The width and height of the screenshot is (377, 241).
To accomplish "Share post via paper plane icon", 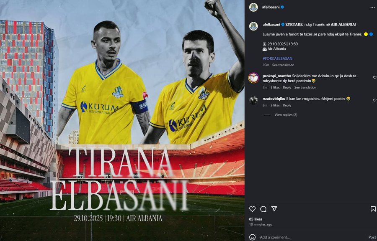I will point(274,209).
